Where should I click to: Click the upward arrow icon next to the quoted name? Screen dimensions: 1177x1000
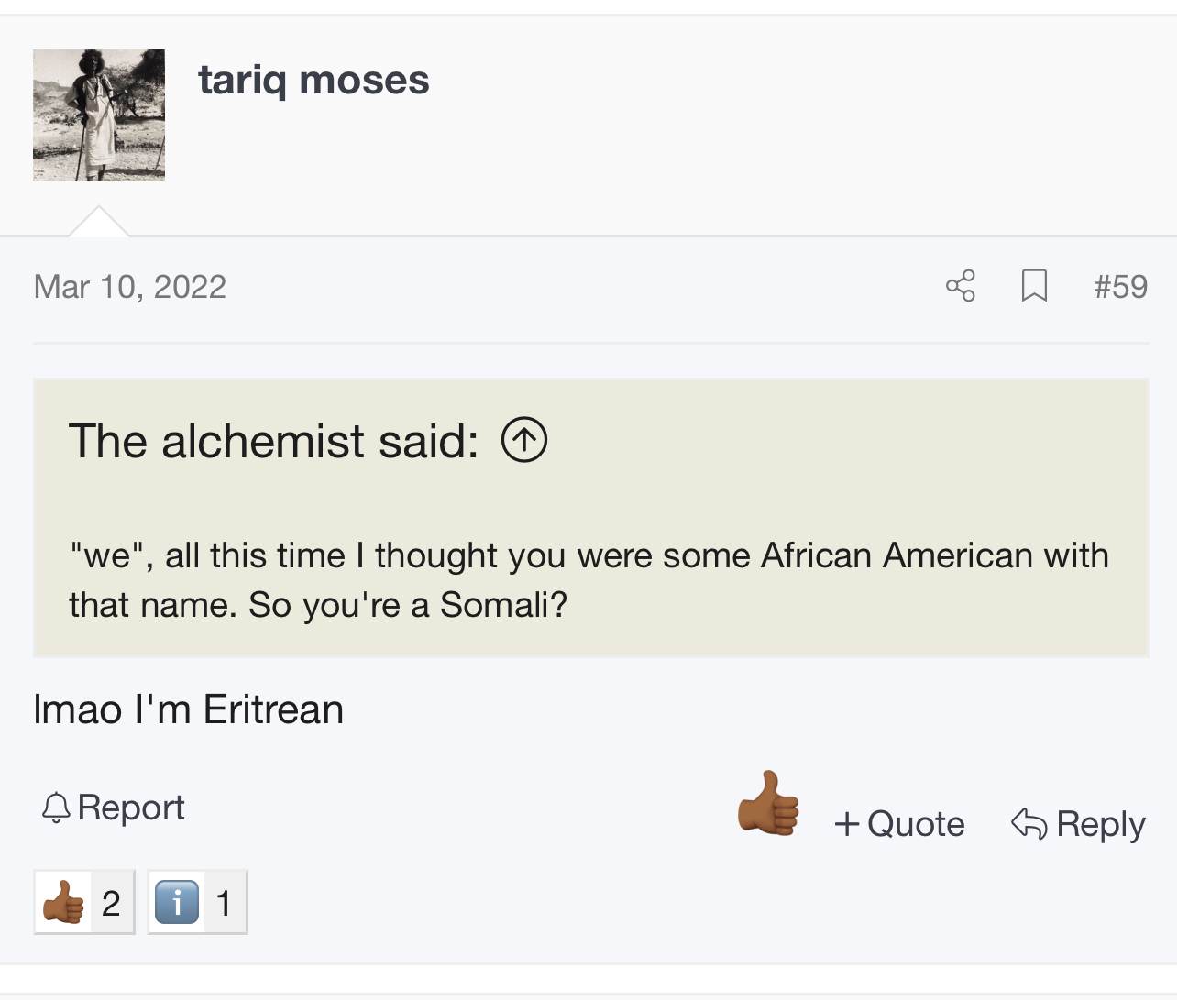[524, 440]
